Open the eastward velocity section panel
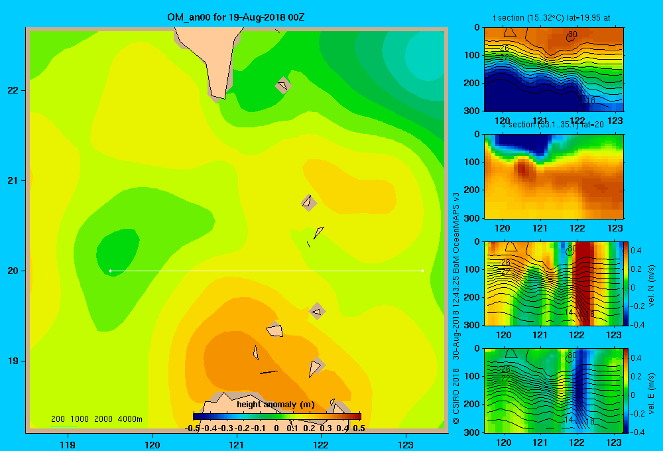This screenshot has height=451, width=663. [554, 391]
